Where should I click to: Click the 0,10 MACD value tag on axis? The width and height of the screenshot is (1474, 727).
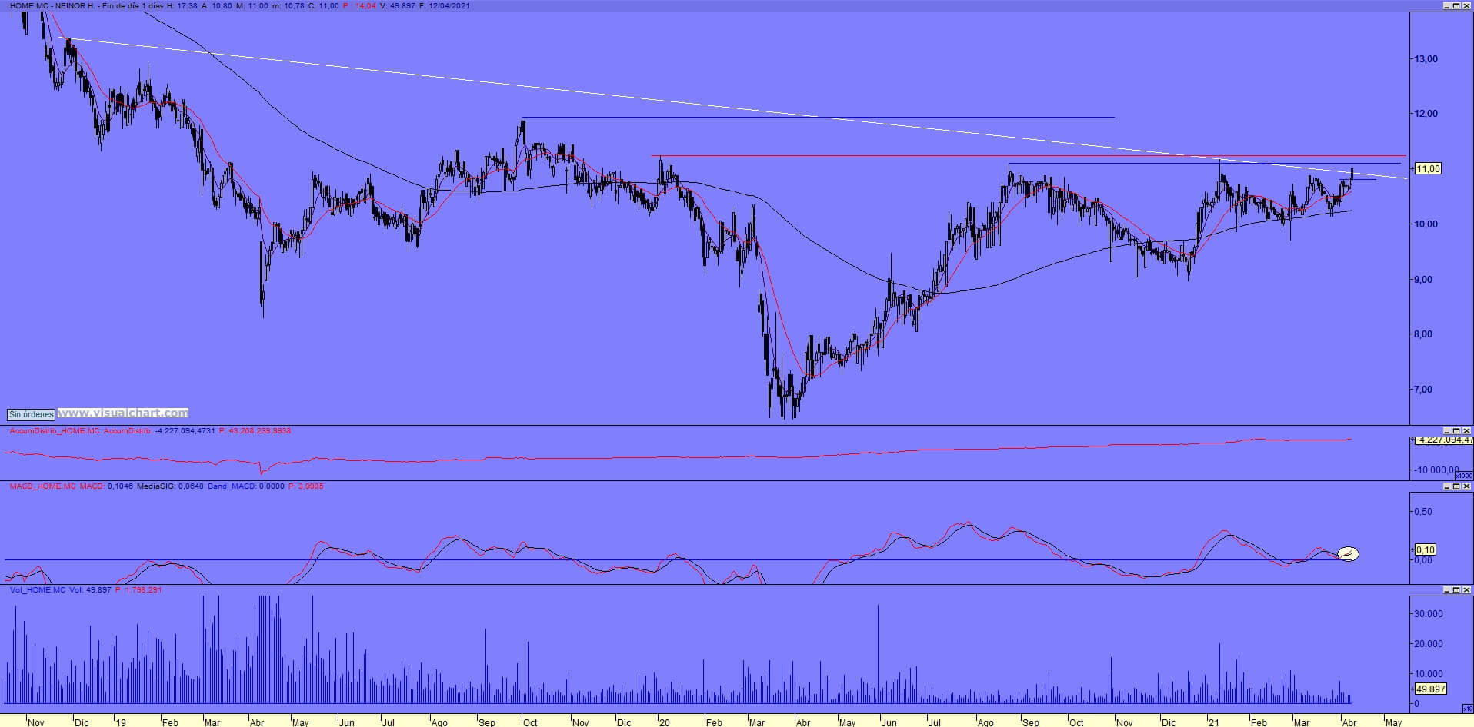tap(1426, 550)
